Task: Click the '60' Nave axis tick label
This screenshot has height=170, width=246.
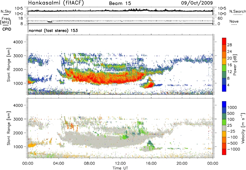Action: click(220, 18)
